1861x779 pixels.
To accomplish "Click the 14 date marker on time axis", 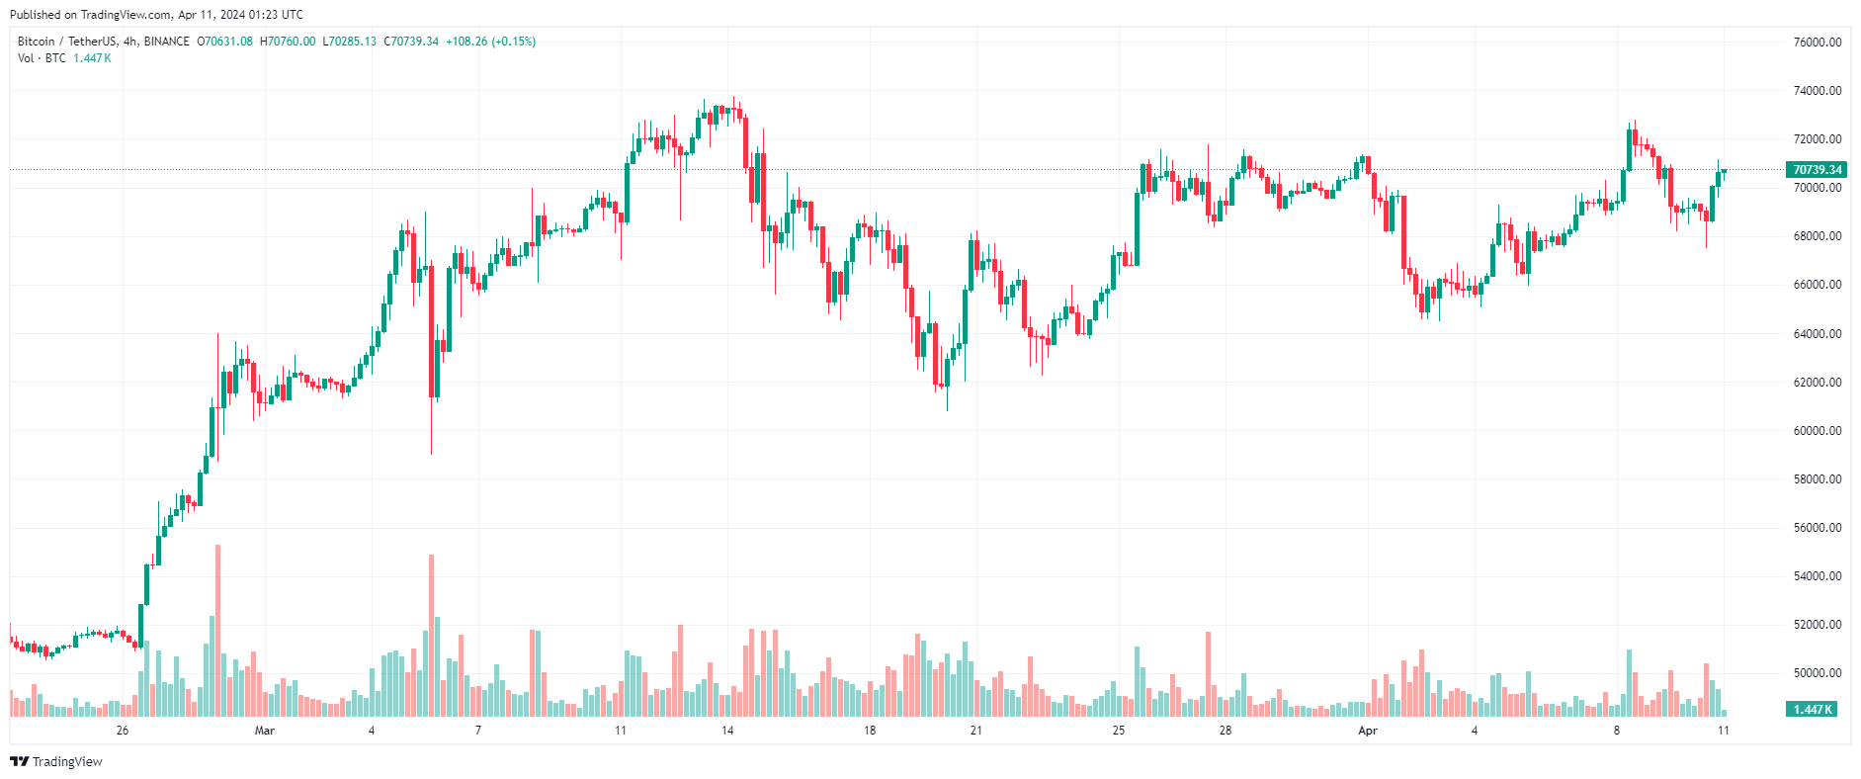I will point(727,731).
